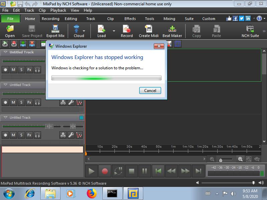267x200 pixels.
Task: Open the NCH Suite icon
Action: 250,31
